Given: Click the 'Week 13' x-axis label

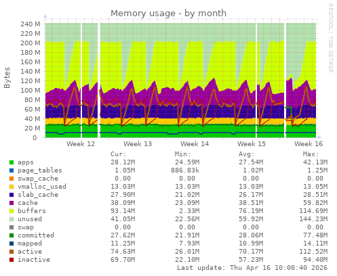Looking at the screenshot, I should (x=138, y=144).
